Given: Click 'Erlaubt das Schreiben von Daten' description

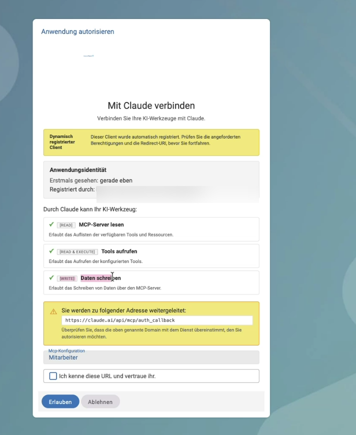Looking at the screenshot, I should [105, 288].
